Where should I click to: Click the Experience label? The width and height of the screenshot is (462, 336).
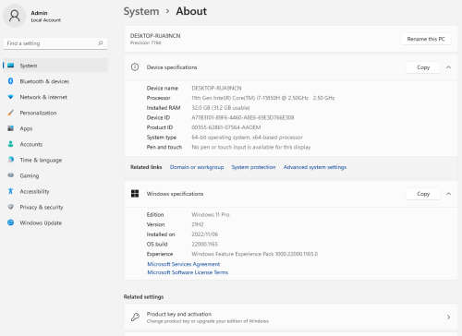(160, 254)
